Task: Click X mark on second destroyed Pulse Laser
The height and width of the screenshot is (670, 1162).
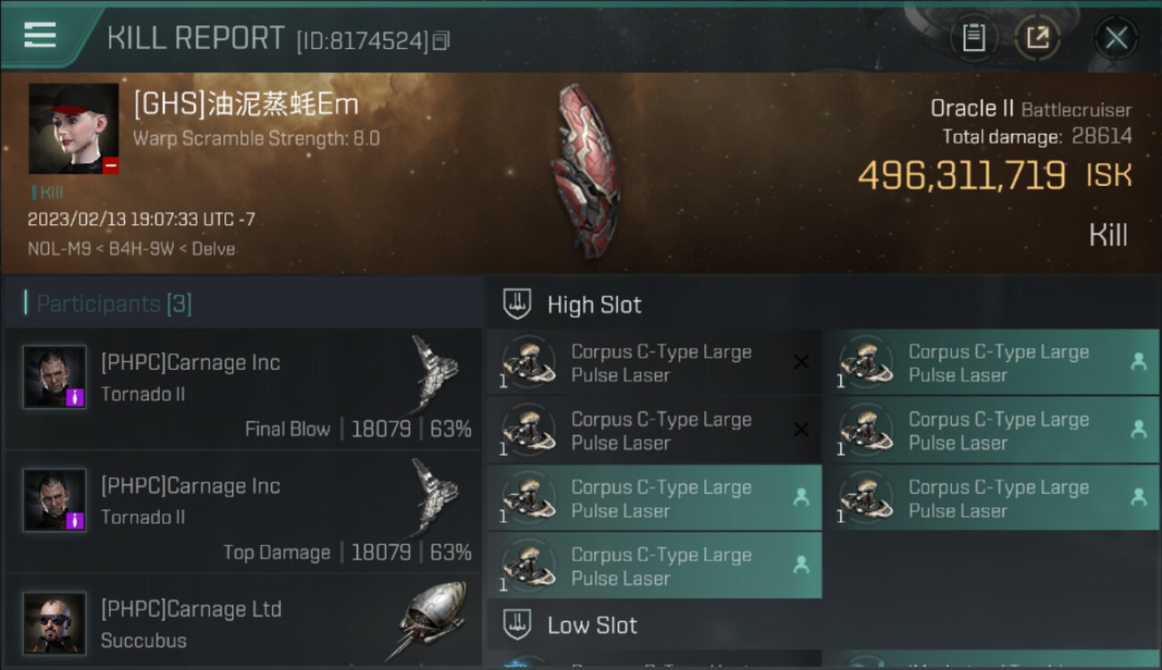Action: coord(801,430)
